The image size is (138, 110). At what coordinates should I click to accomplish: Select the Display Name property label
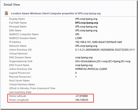point(17,19)
